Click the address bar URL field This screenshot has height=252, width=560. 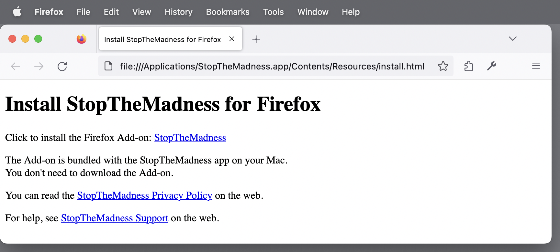[272, 66]
